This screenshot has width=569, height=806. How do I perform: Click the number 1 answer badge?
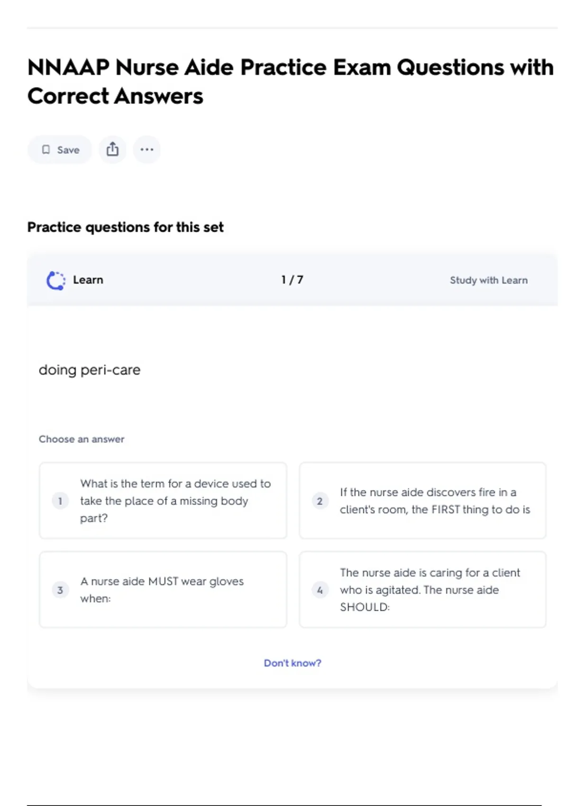coord(60,501)
